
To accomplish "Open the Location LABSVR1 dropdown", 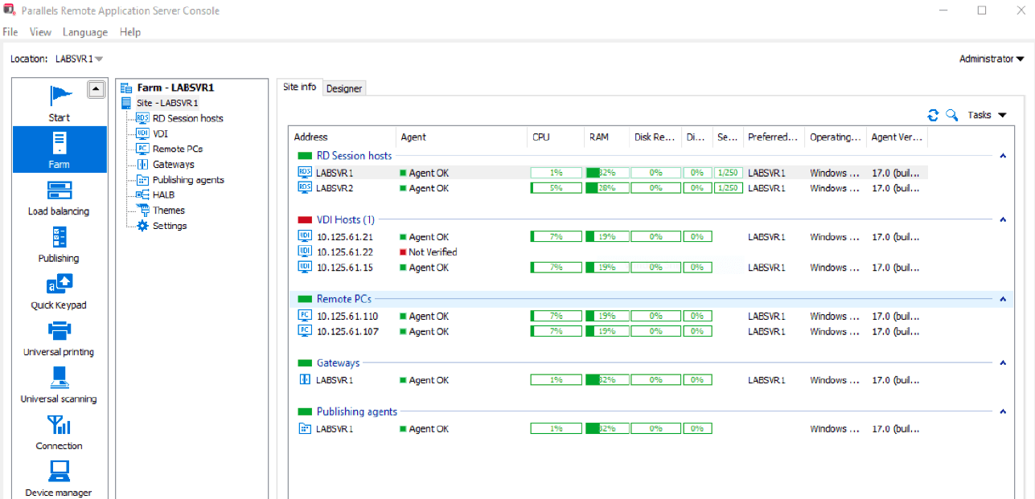I will 79,59.
